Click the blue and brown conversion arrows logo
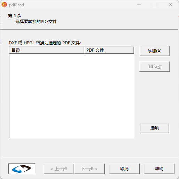 (22, 169)
